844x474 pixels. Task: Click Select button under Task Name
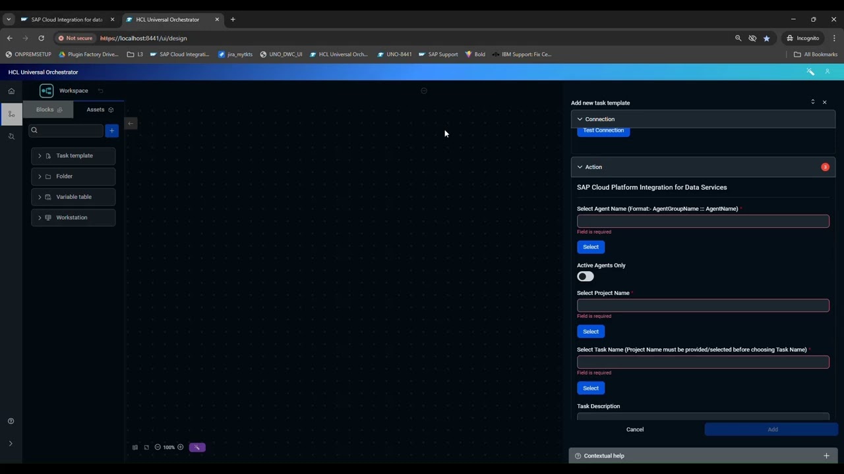pyautogui.click(x=591, y=388)
